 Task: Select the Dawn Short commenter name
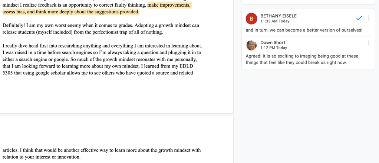[273, 43]
